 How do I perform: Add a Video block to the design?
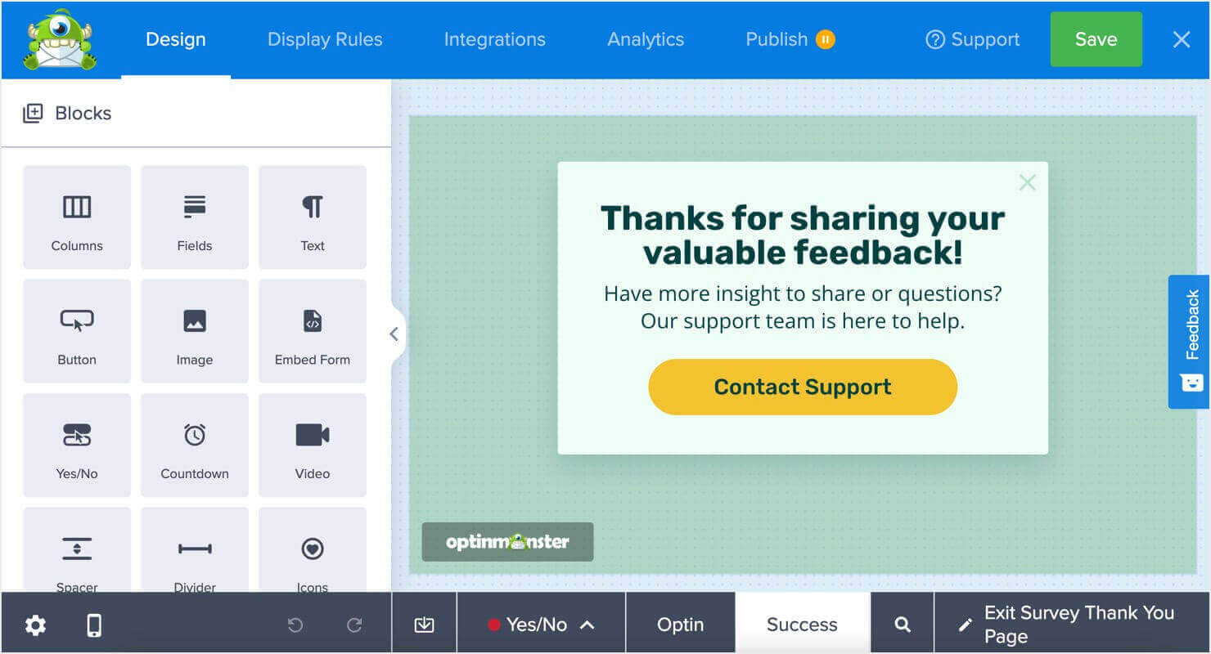click(312, 444)
